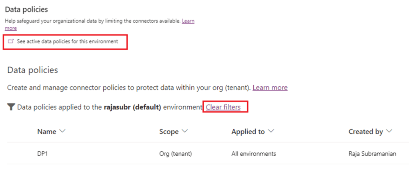
Task: Expand the Scope column chevron
Action: coord(184,131)
